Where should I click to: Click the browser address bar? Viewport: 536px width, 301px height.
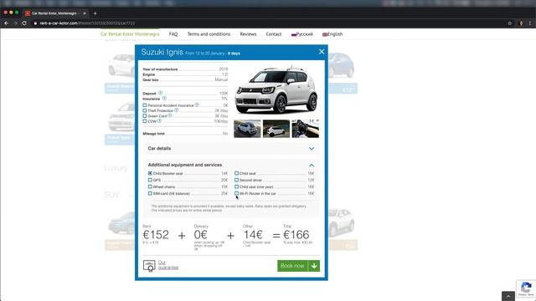click(266, 23)
